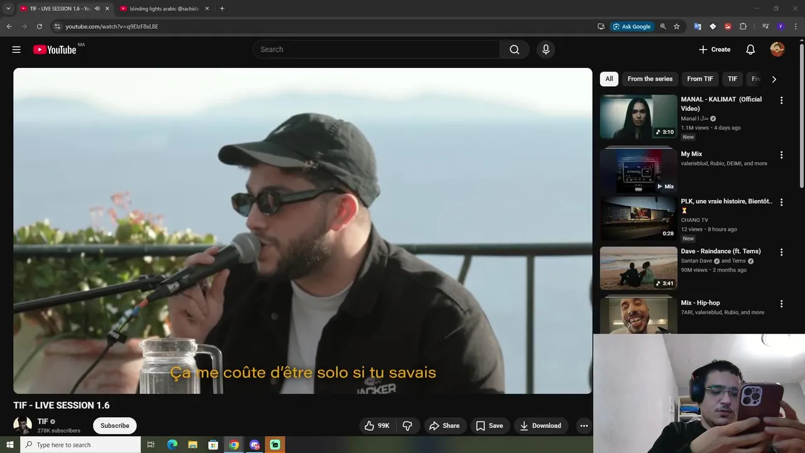Close the blinding lights arabic tab
The width and height of the screenshot is (805, 453).
[207, 9]
